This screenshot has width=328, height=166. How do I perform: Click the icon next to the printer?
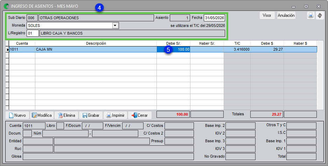pyautogui.click(x=320, y=15)
